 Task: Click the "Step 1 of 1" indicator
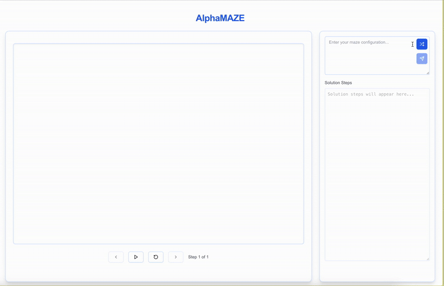[198, 257]
